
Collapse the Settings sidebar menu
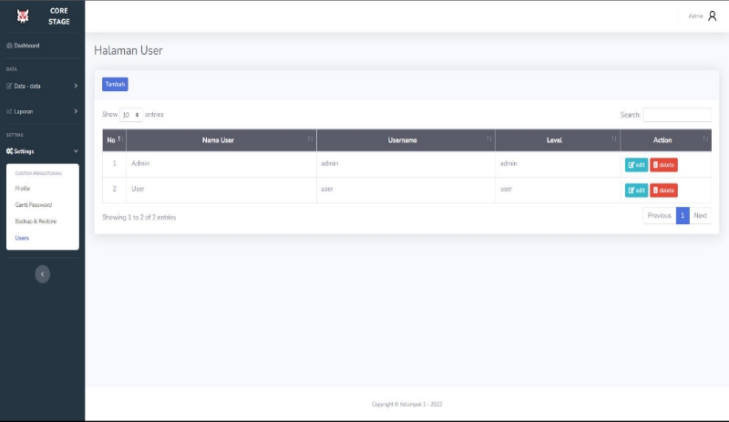(41, 151)
